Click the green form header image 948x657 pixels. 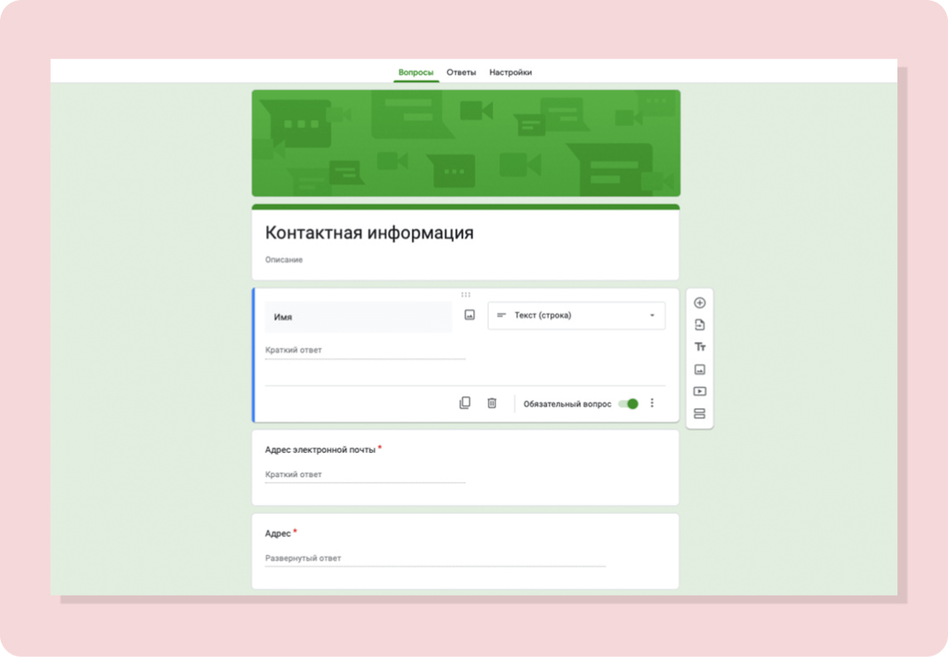coord(467,144)
